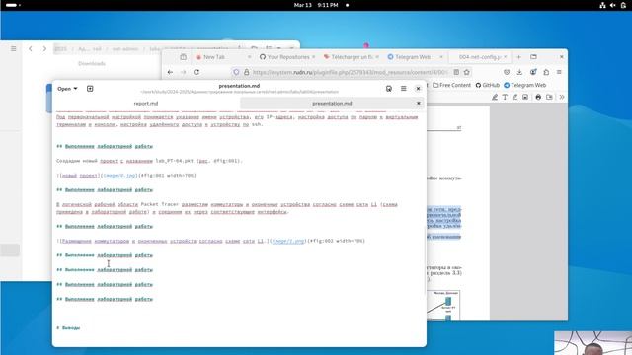Viewport: 632px width, 355px height.
Task: Open the Firefox extensions icon
Action: pos(546,72)
